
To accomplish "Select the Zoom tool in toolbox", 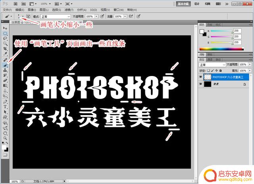I will pos(5,138).
